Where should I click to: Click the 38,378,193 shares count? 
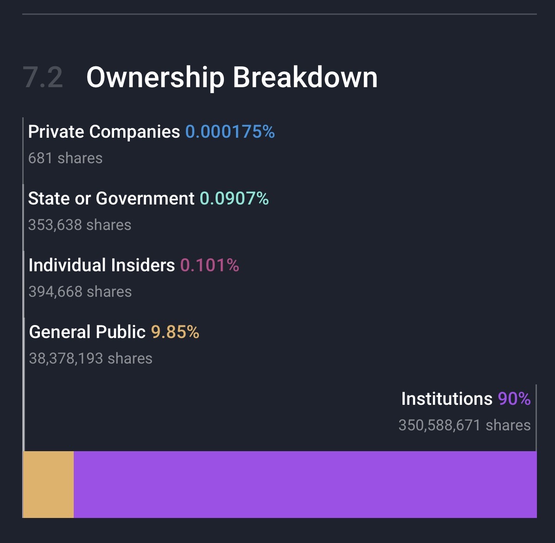(91, 358)
